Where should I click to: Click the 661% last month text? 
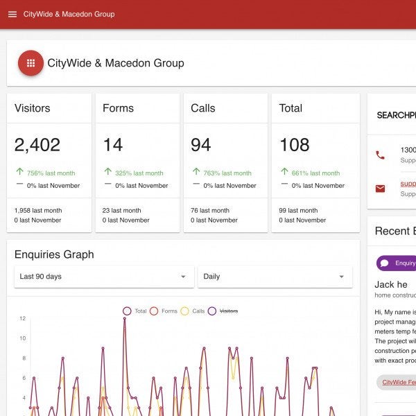pos(315,173)
